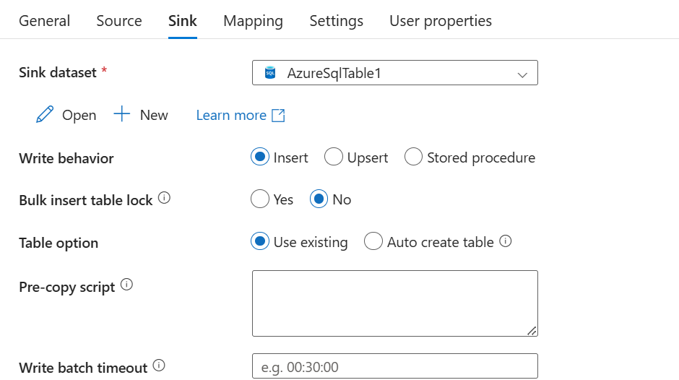679x380 pixels.
Task: Select the Upsert write behavior
Action: 333,157
